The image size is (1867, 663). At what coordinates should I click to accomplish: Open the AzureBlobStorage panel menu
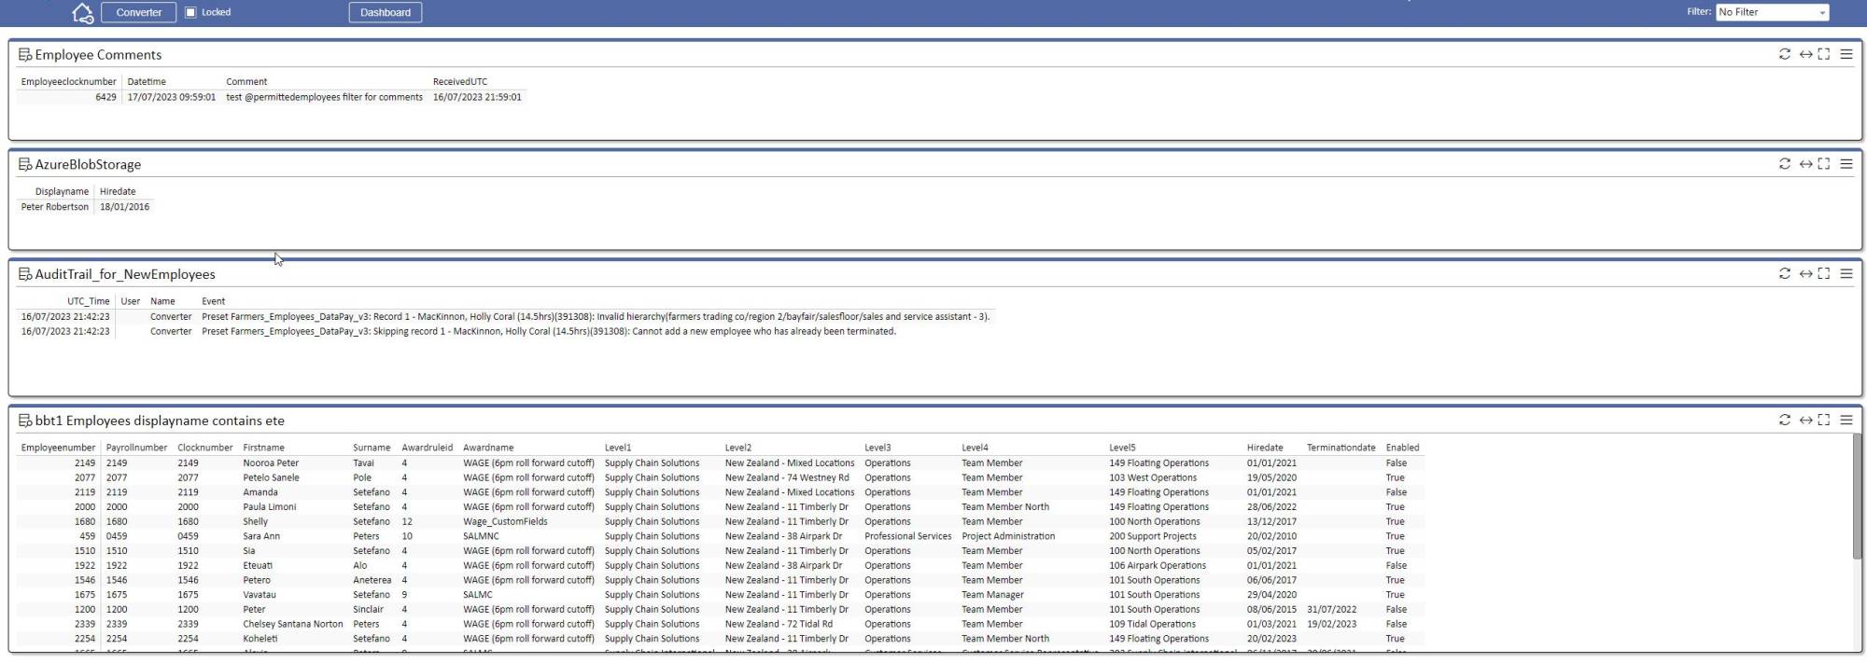pyautogui.click(x=1846, y=164)
